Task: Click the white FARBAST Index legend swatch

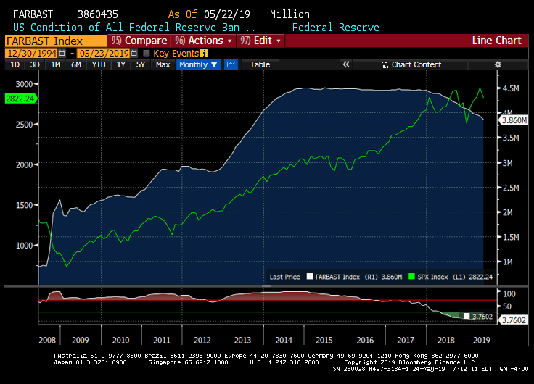Action: pos(310,277)
